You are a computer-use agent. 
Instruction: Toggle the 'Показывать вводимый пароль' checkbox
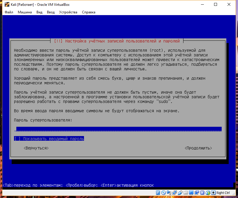point(49,139)
